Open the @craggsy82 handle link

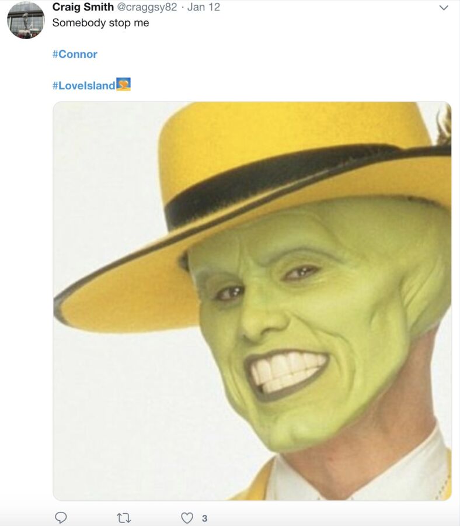(x=147, y=7)
